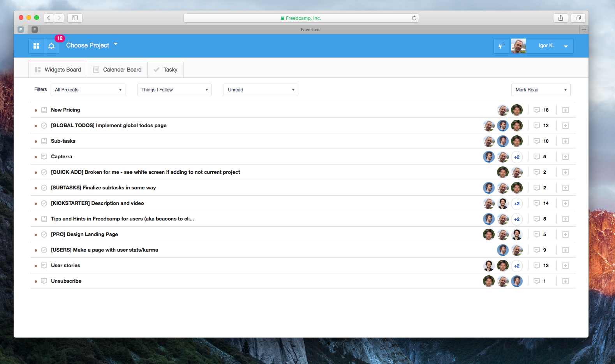Open notifications bell with 12 badge
The image size is (615, 364).
click(x=51, y=46)
